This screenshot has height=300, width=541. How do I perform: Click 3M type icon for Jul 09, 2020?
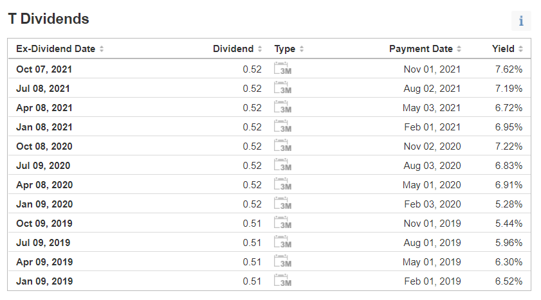pyautogui.click(x=282, y=164)
